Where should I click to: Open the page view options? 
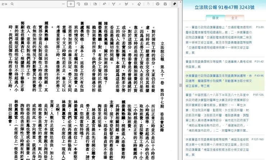tap(95, 4)
